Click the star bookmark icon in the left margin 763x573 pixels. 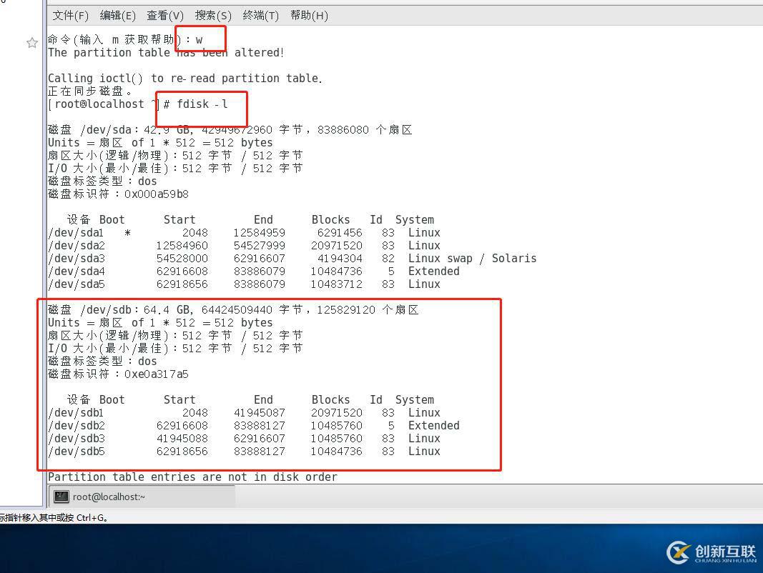(31, 43)
